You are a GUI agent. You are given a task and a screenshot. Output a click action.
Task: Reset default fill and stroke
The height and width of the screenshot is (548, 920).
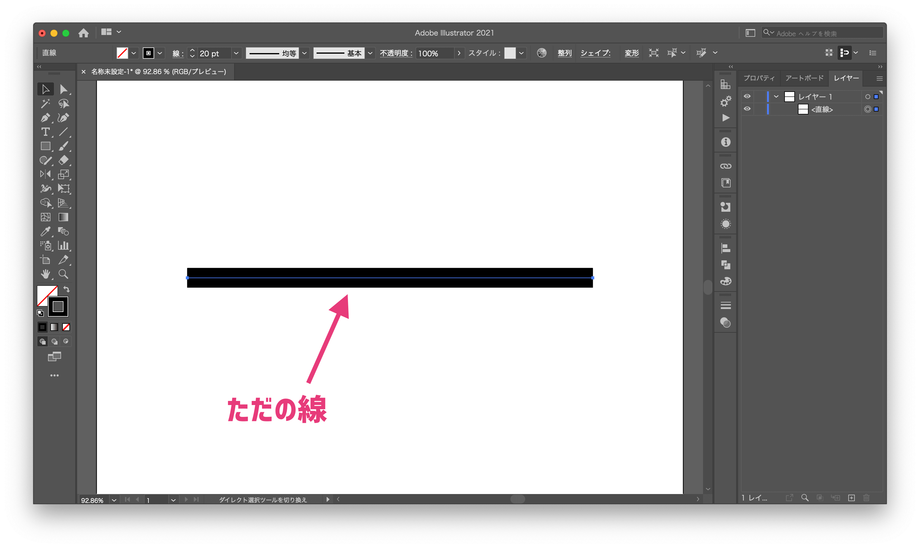pos(40,313)
